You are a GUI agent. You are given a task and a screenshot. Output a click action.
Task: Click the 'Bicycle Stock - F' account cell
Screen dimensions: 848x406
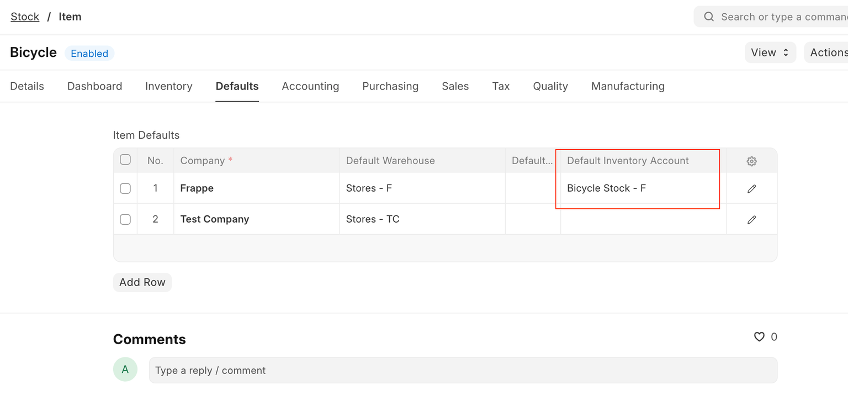point(640,188)
